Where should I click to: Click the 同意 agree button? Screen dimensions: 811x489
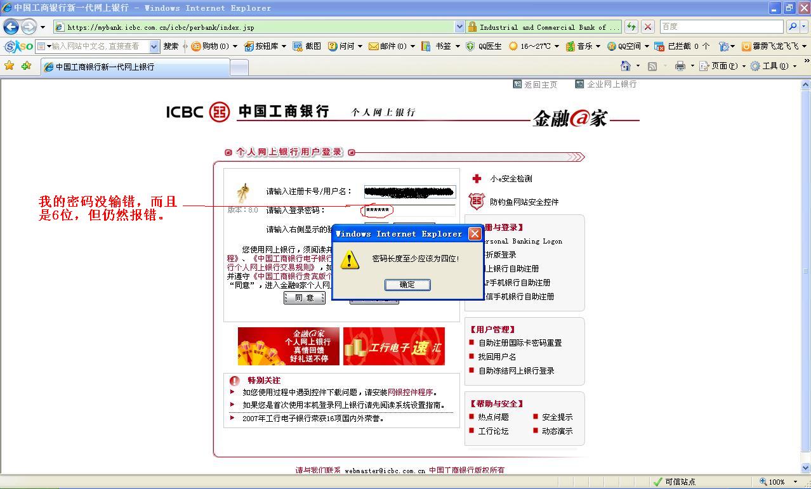305,298
